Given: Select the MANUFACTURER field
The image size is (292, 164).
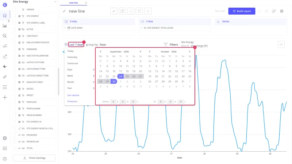Looking at the screenshot, I should coord(34,82).
